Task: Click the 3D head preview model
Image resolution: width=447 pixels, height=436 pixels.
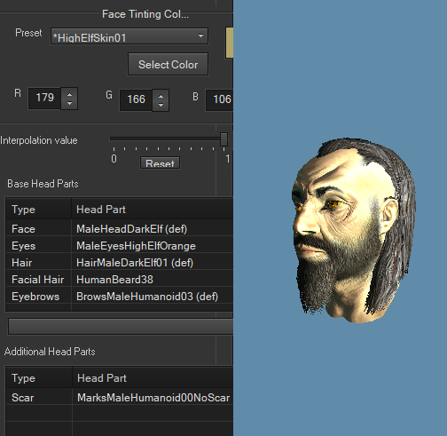Action: 354,231
